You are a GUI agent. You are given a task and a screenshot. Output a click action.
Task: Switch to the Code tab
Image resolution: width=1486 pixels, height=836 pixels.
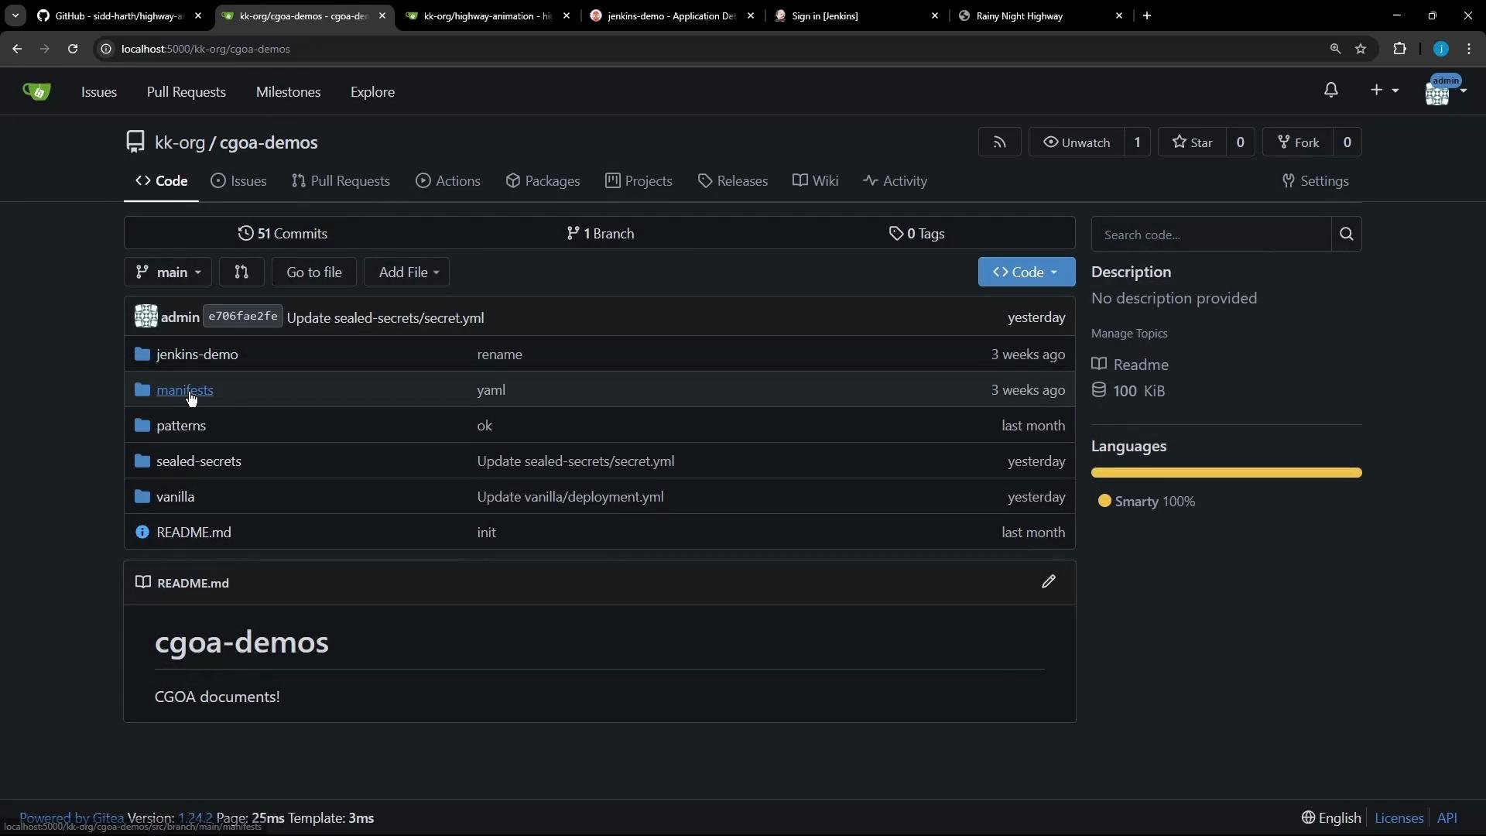tap(161, 181)
